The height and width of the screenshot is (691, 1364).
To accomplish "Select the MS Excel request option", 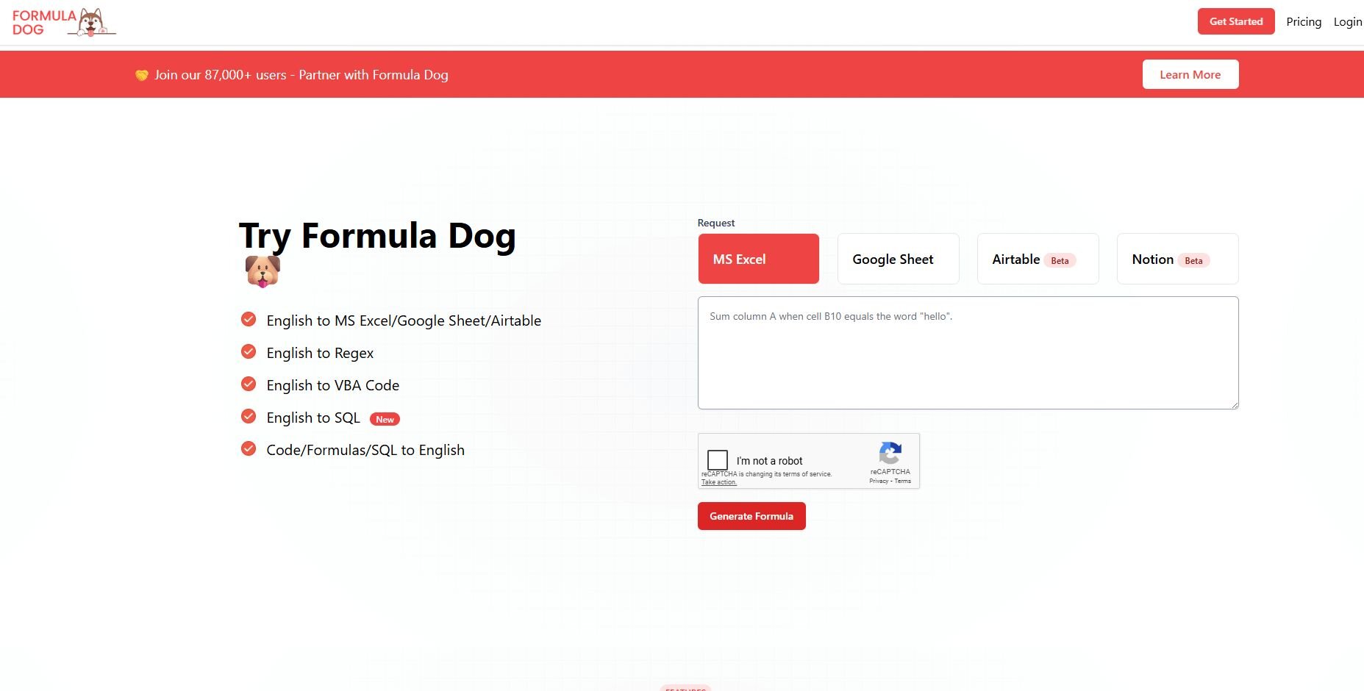I will click(x=758, y=259).
